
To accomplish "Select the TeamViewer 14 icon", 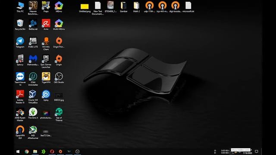I will point(20,79).
